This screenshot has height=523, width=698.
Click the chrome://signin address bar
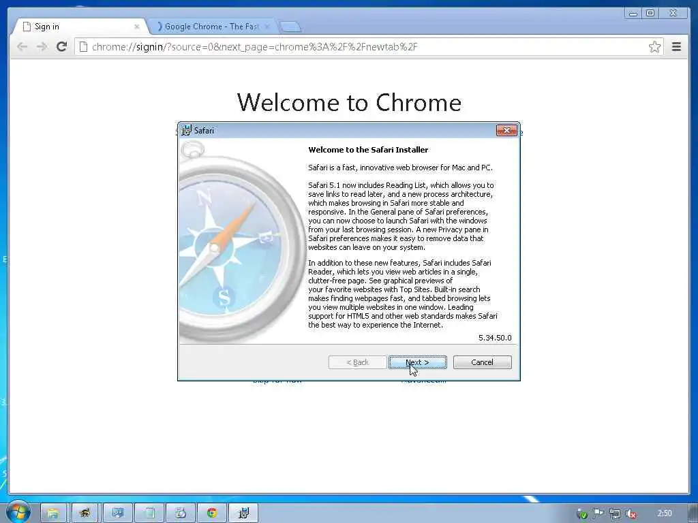point(369,47)
